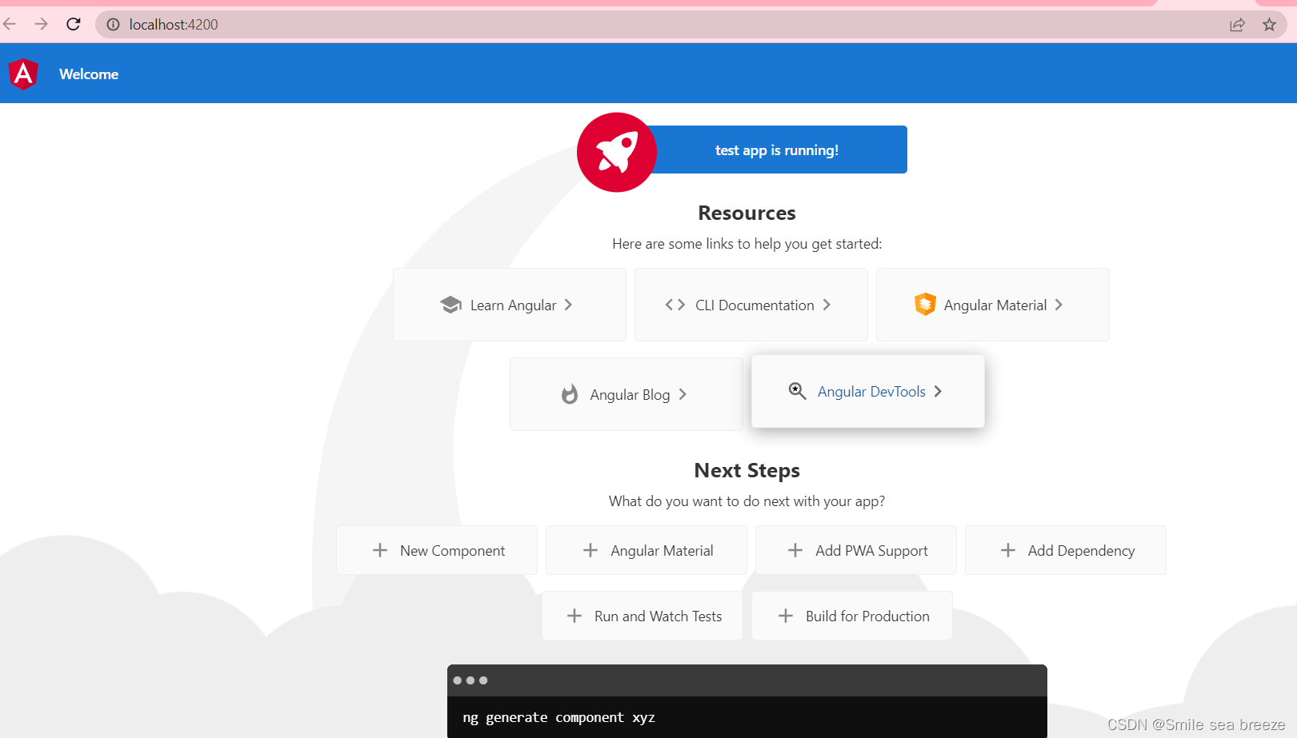Click the plus icon on Build for Production
Image resolution: width=1297 pixels, height=738 pixels.
pyautogui.click(x=786, y=616)
